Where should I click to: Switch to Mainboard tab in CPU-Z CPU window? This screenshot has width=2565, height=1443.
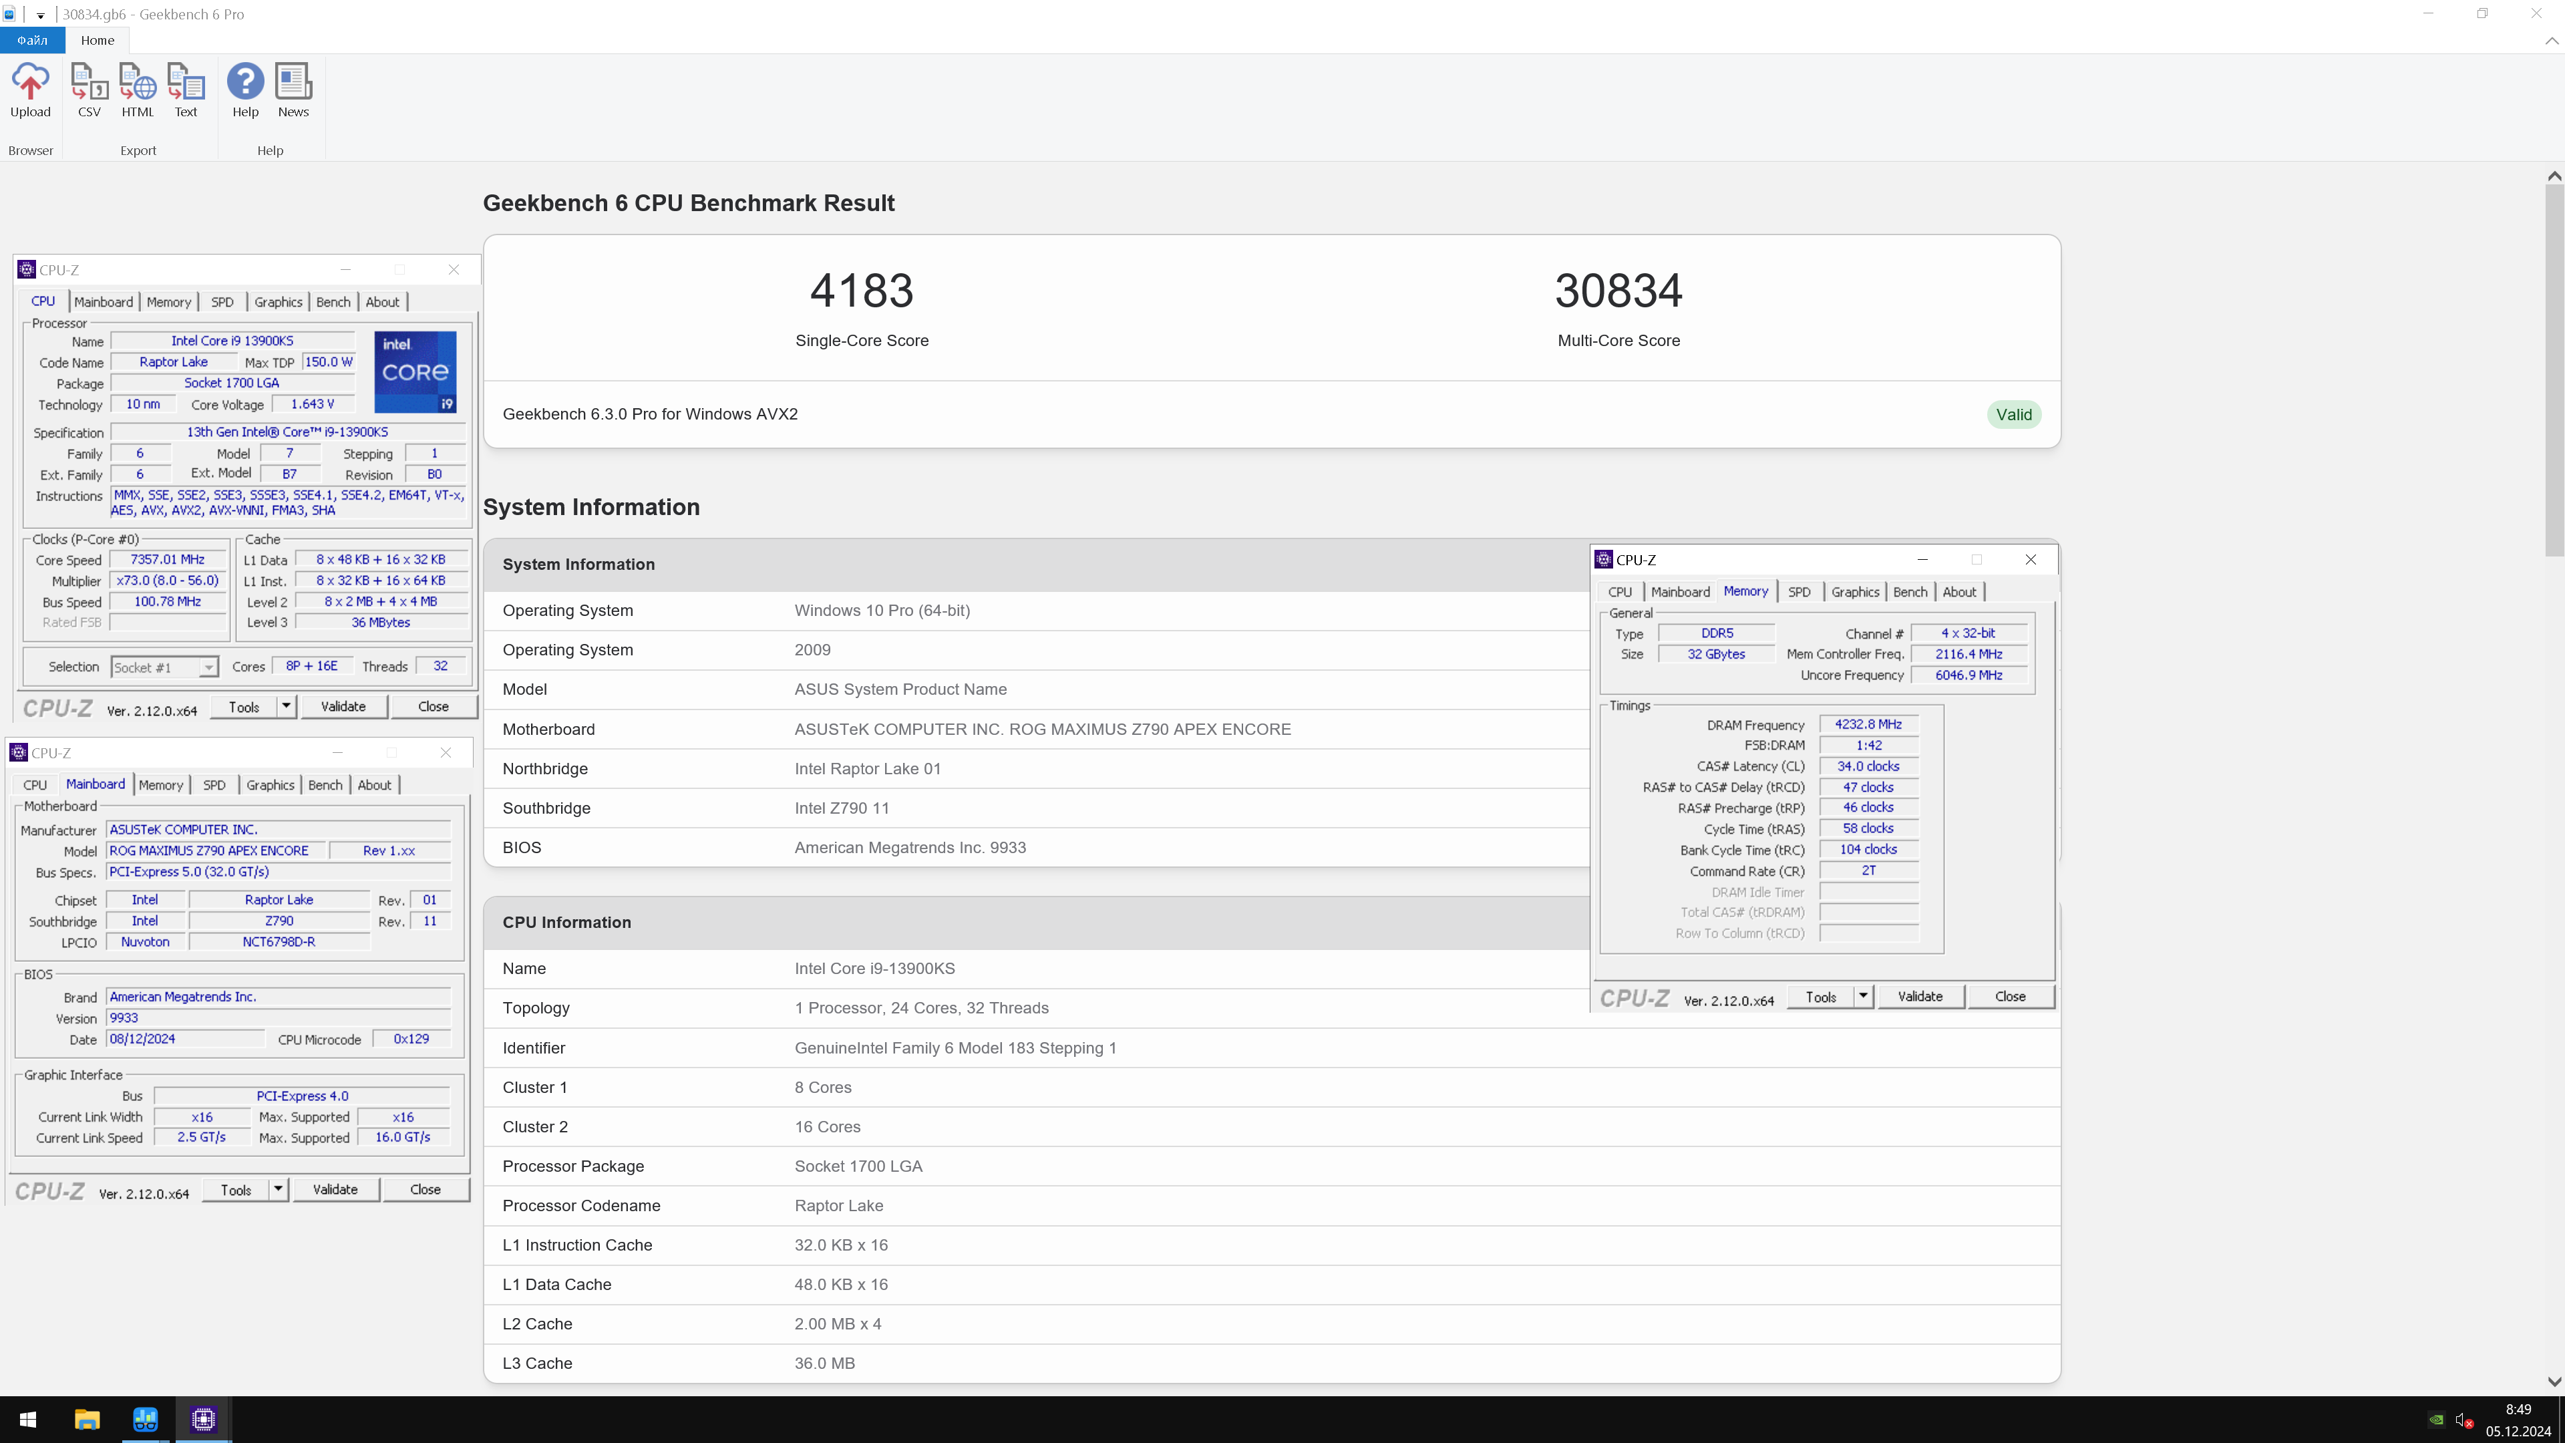[x=104, y=302]
